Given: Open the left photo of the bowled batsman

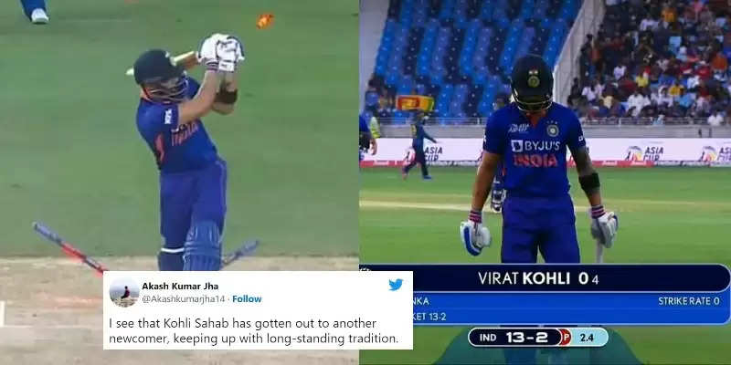Looking at the screenshot, I should [x=179, y=182].
